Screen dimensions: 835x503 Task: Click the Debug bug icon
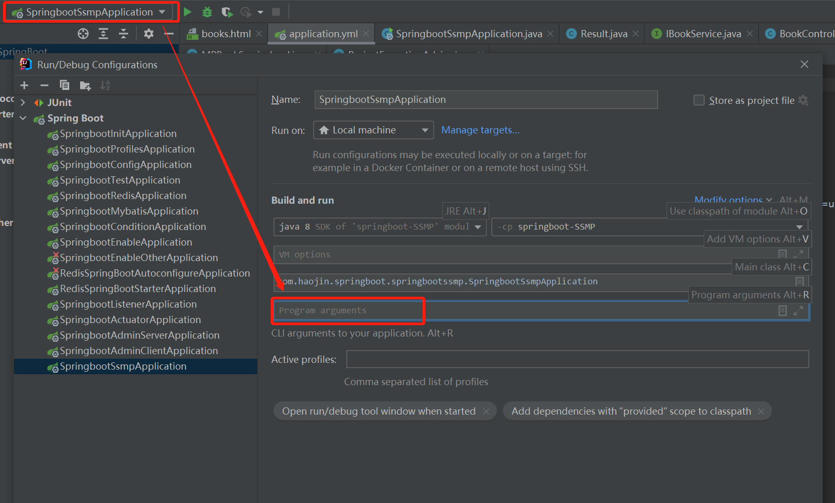point(207,11)
